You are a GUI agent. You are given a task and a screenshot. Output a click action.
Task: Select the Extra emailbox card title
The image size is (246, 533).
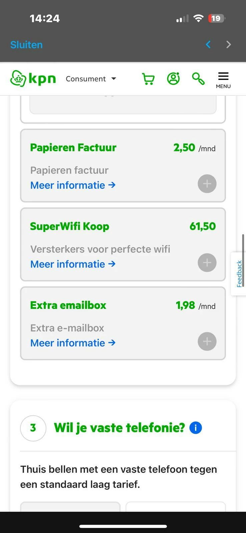coord(68,305)
